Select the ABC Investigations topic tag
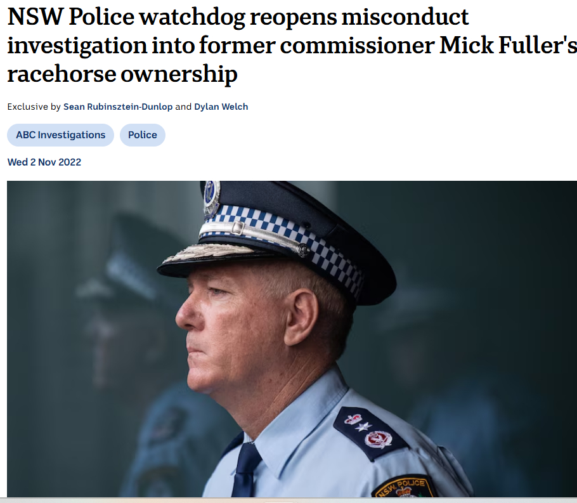Viewport: 577px width, 503px height. click(60, 135)
